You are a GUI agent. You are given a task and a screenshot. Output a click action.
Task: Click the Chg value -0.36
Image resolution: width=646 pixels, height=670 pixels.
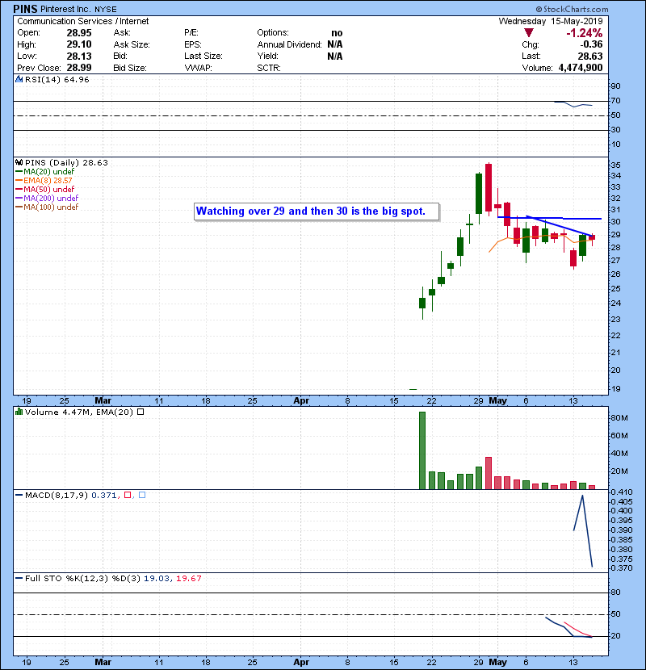coord(591,44)
